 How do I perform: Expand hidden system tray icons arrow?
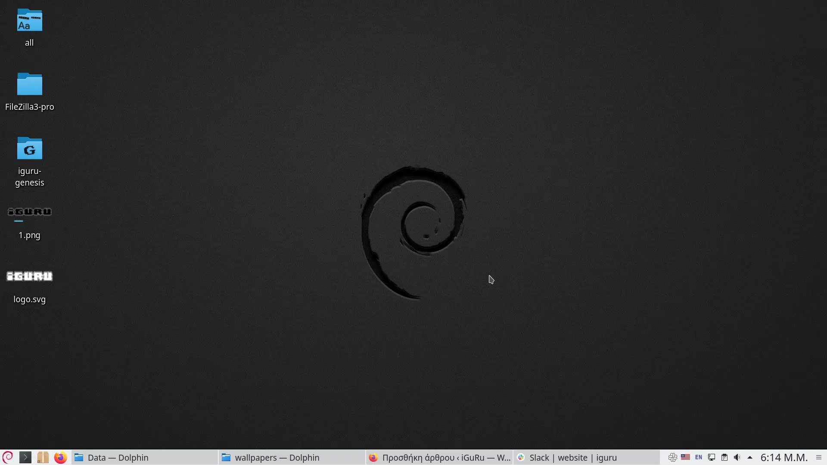tap(750, 457)
